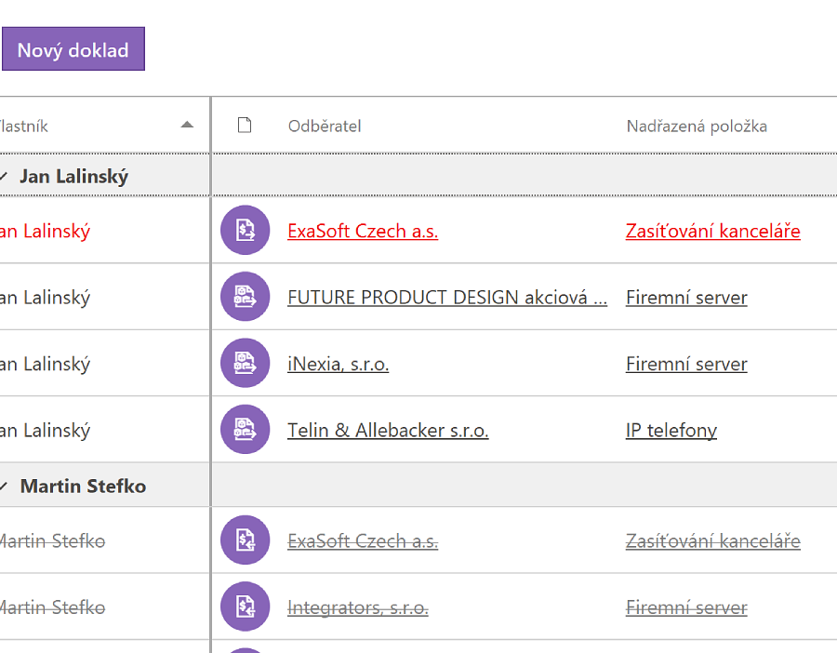The width and height of the screenshot is (837, 653).
Task: Open Firemní server link in Integrators row
Action: pyautogui.click(x=686, y=607)
